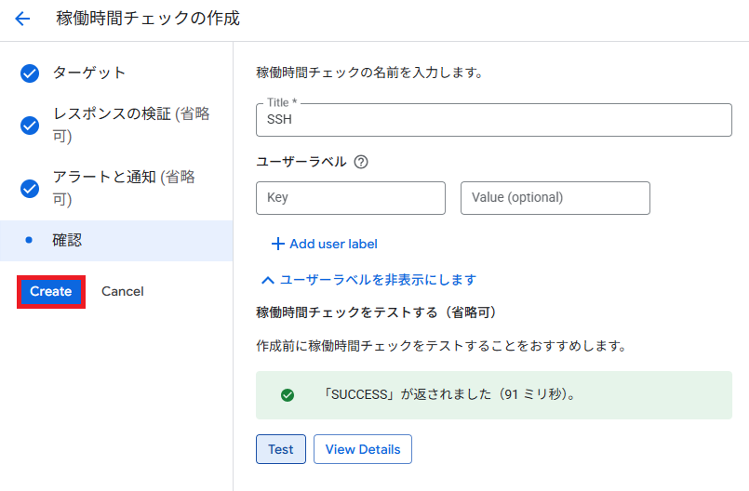Viewport: 749px width, 491px height.
Task: Select the 確認 step
Action: pos(67,240)
